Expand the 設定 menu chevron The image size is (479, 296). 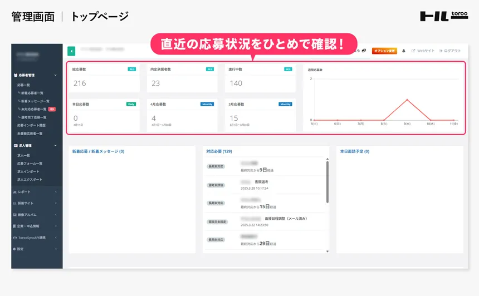56,249
